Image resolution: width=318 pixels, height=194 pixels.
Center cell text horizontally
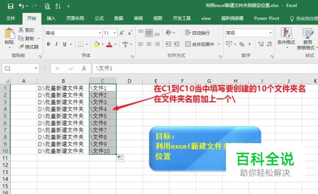coord(149,44)
